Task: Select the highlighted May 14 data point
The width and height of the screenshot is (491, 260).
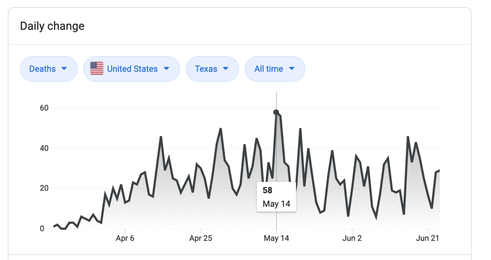Action: pos(276,112)
